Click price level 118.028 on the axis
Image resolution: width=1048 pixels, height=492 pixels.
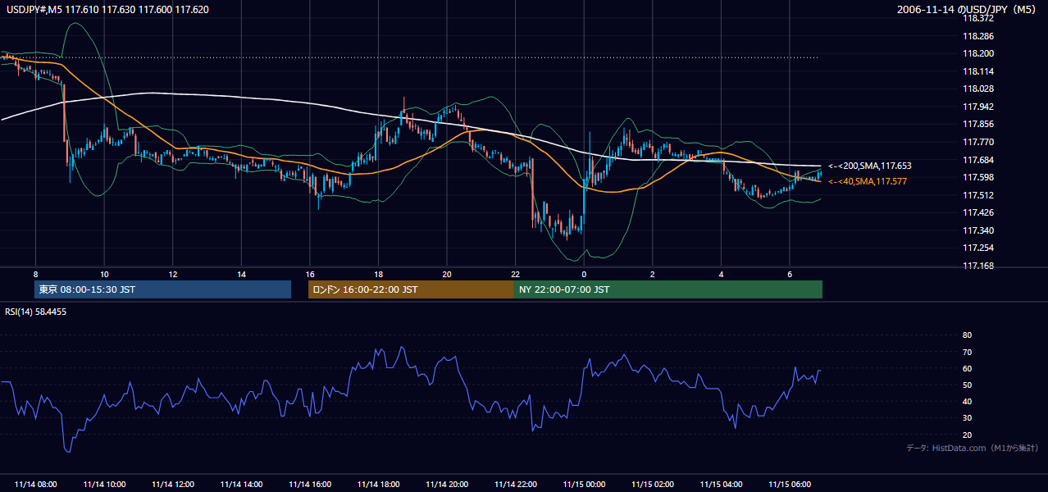pos(980,89)
